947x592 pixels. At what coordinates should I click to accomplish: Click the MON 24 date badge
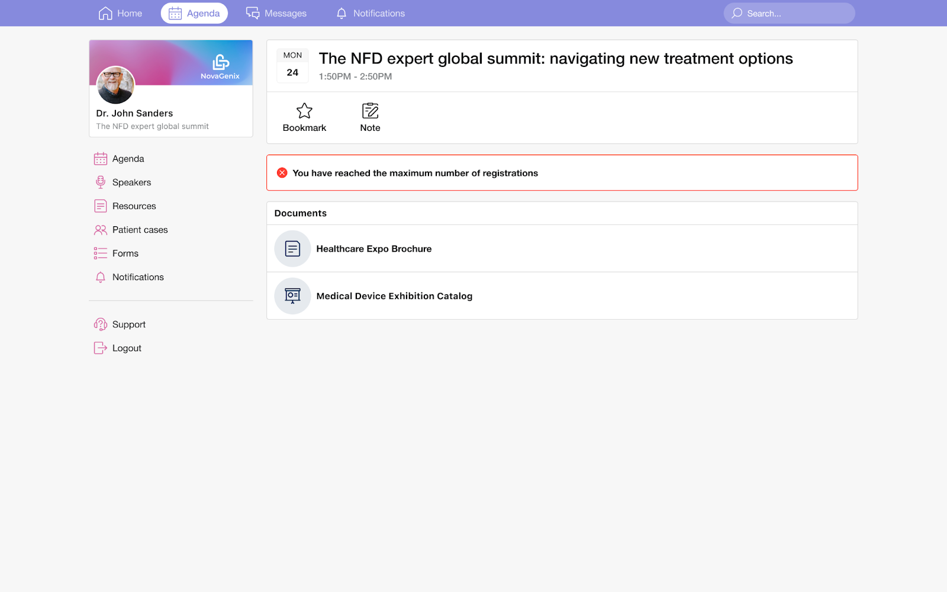pos(292,65)
